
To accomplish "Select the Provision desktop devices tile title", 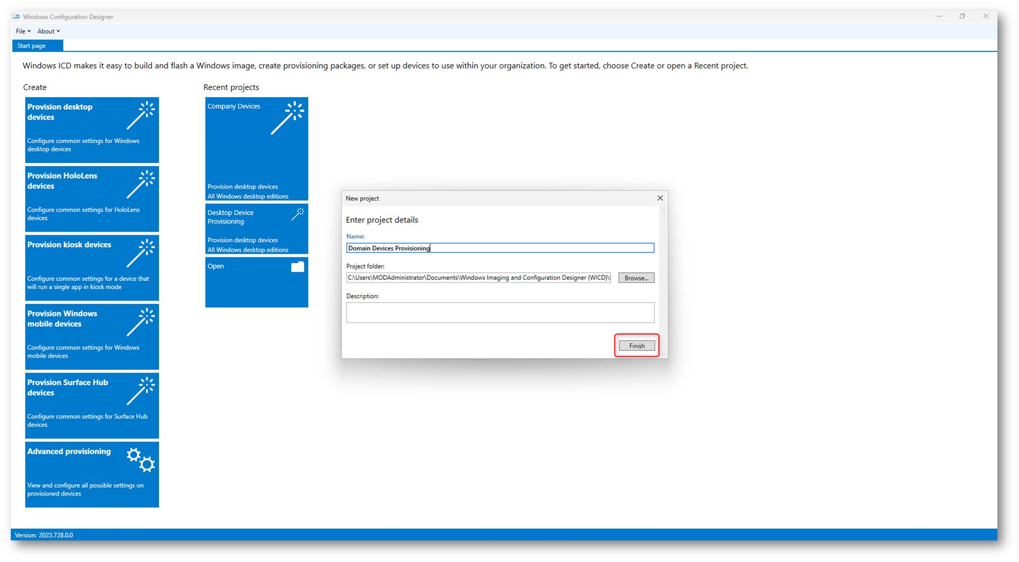I will click(x=60, y=112).
